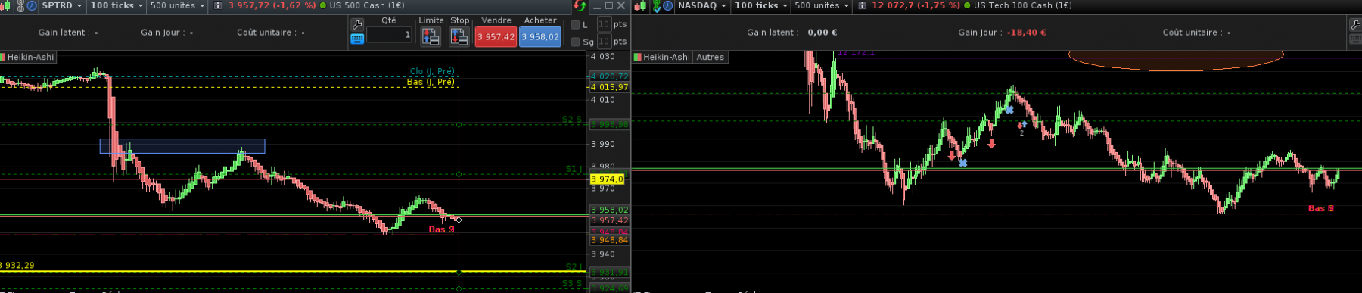Click the info icon on the NASDAQ chart header
The width and height of the screenshot is (1362, 293).
(862, 5)
